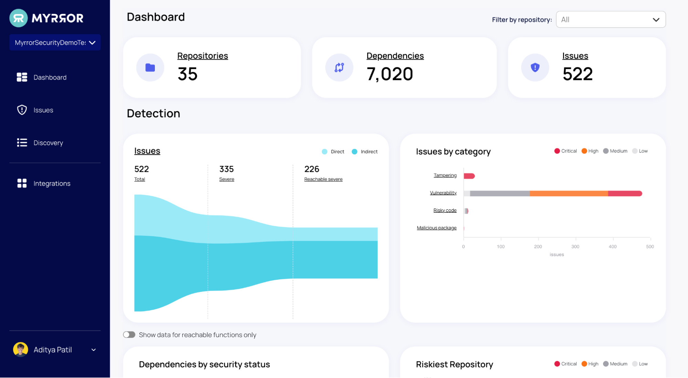The width and height of the screenshot is (688, 378).
Task: Open the Dependencies link
Action: pyautogui.click(x=395, y=56)
